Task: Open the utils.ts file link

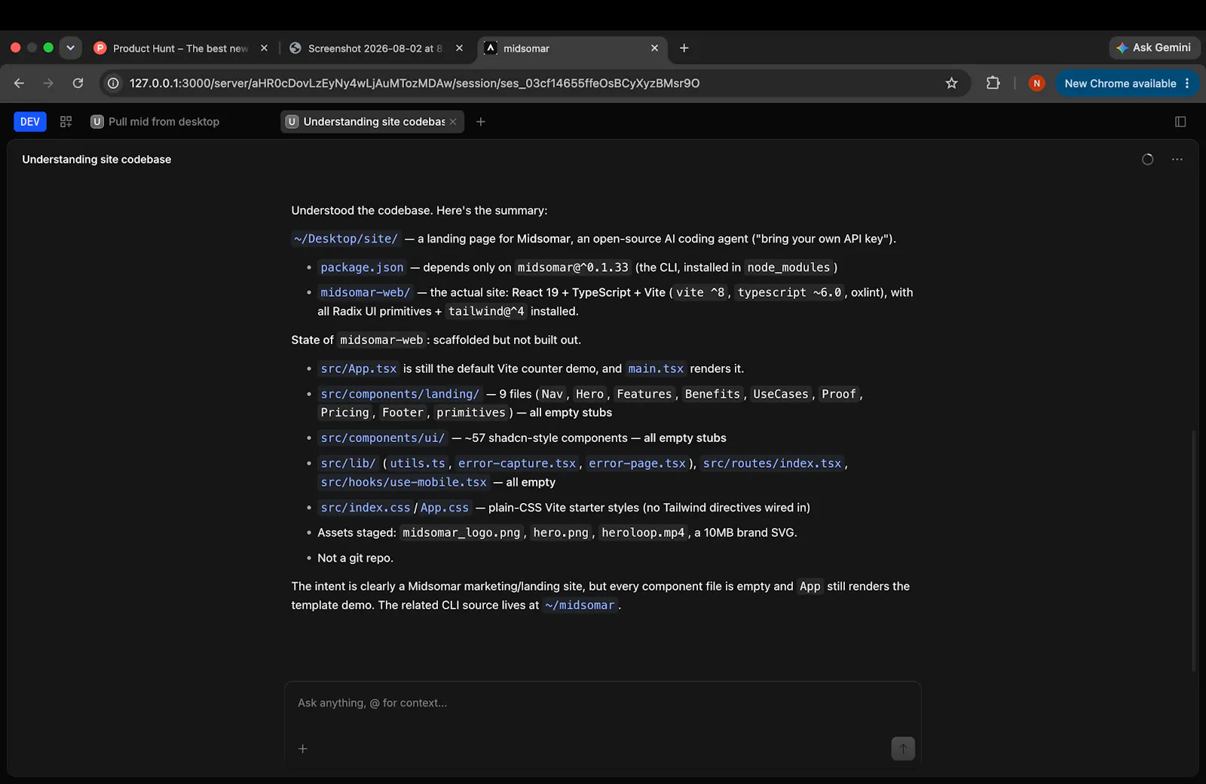Action: [x=418, y=463]
